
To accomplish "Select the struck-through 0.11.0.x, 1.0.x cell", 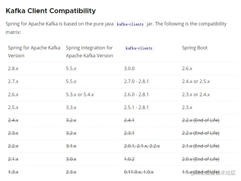I will click(139, 172).
